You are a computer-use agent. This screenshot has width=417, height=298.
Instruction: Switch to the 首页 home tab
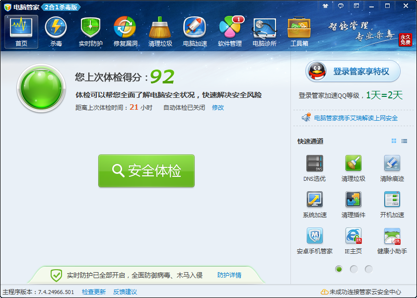[21, 31]
